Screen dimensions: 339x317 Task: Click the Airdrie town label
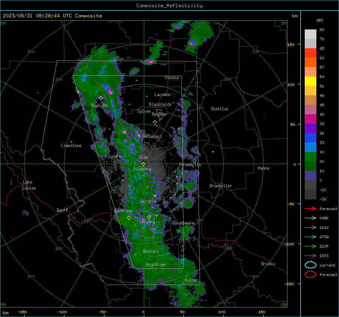point(148,201)
